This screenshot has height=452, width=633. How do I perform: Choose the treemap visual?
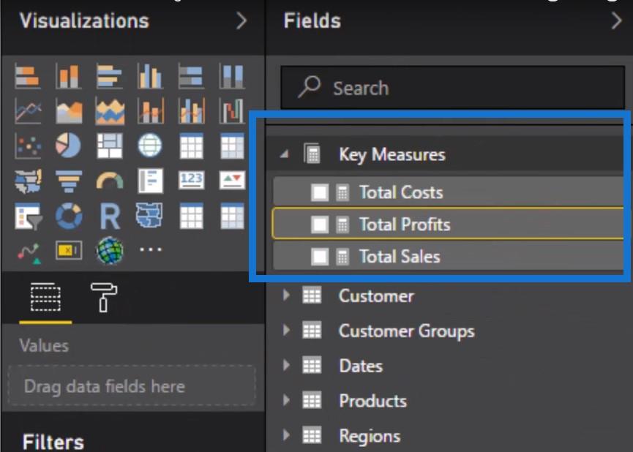(x=109, y=146)
